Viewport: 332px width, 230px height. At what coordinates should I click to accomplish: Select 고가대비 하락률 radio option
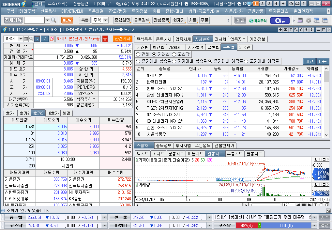tap(246, 61)
